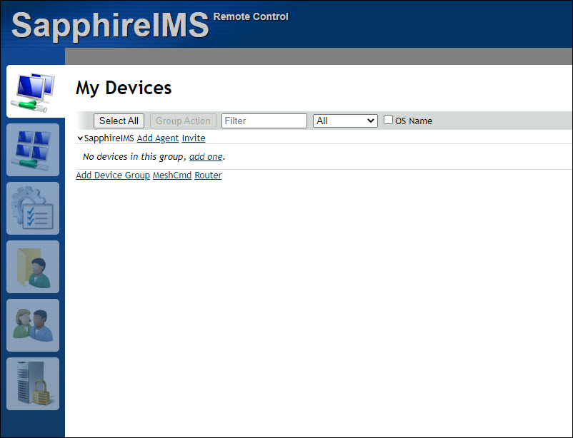Screen dimensions: 573x438
Task: Click inside the Filter text box
Action: coord(264,120)
